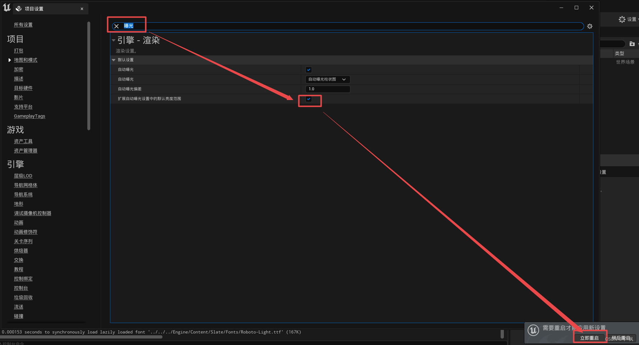639x345 pixels.
Task: Click the 稍后重启 button
Action: tap(621, 338)
